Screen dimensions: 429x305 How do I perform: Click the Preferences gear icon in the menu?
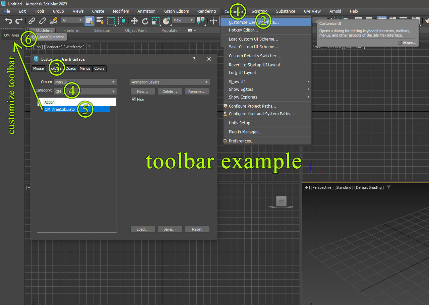226,141
